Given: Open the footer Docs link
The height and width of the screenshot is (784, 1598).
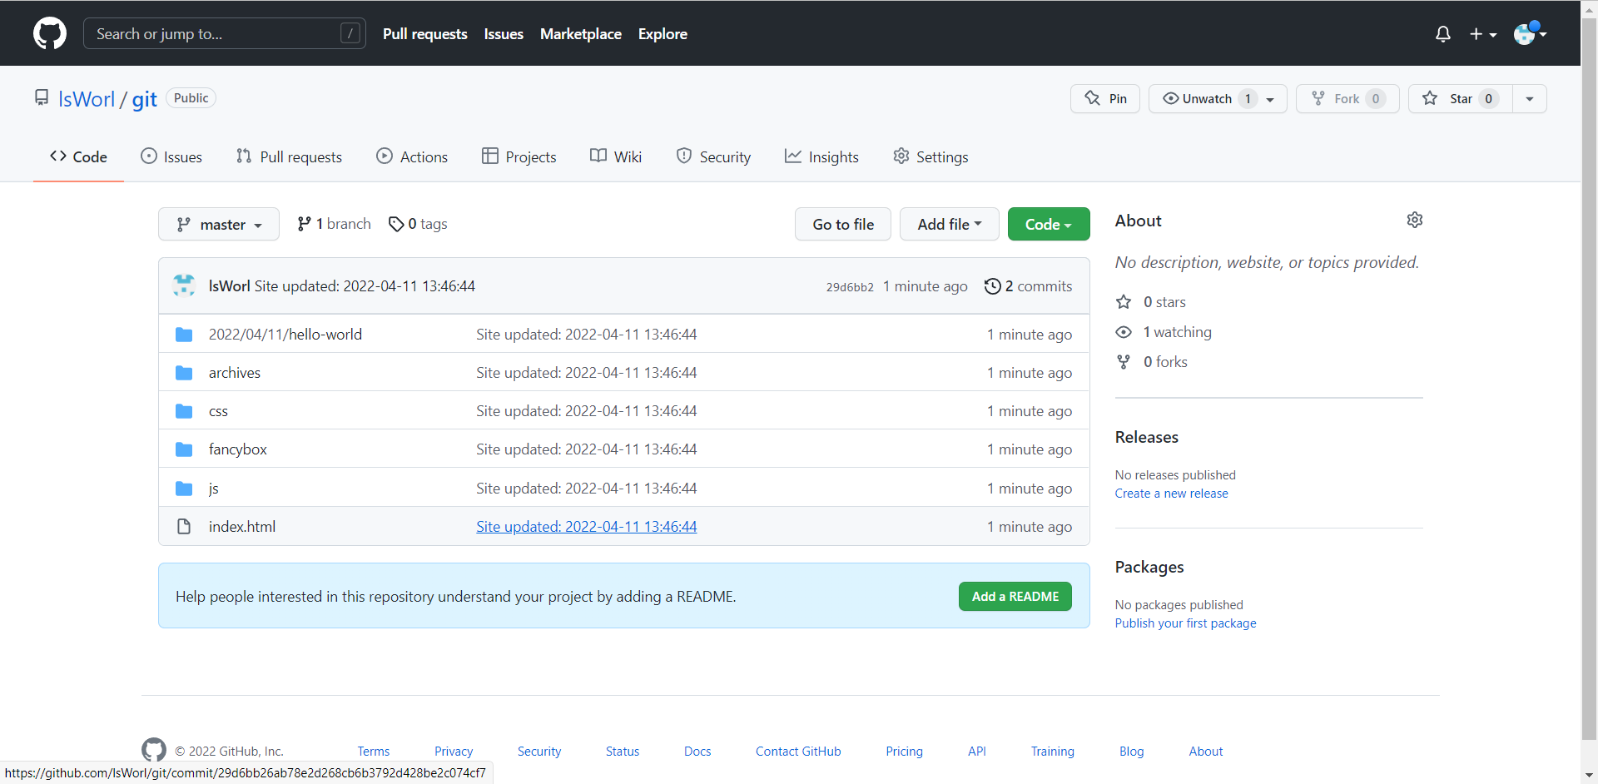Looking at the screenshot, I should pos(697,752).
